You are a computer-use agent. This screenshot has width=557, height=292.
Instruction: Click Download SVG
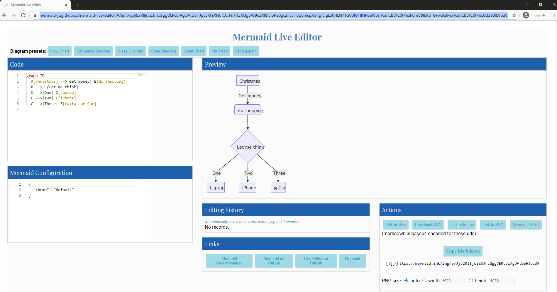[x=428, y=225]
